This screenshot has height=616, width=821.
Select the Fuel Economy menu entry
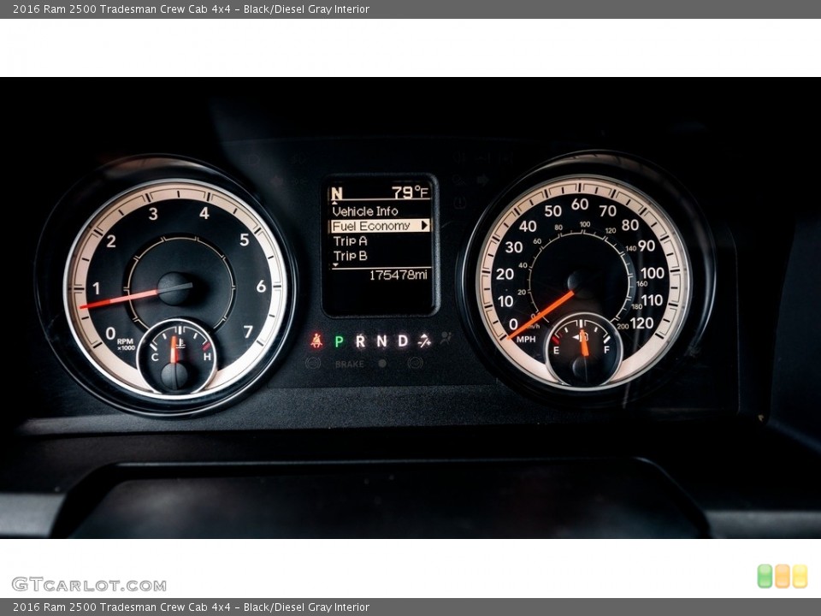point(380,226)
